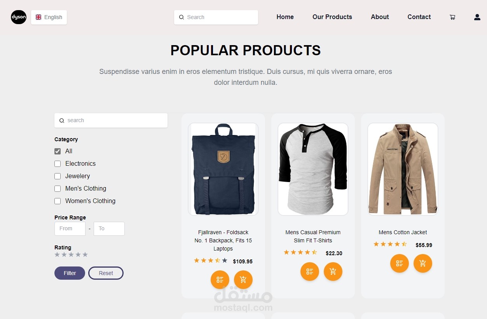
Task: Open the About menu item
Action: (x=380, y=17)
